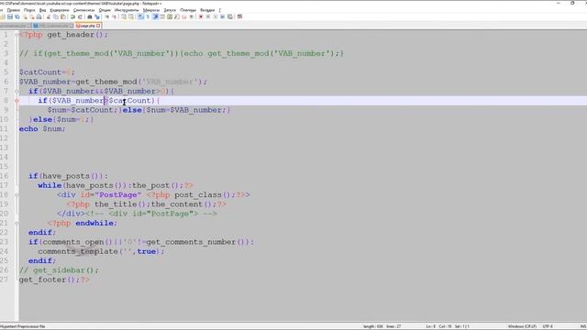Close the second document tab
Screen dimensions: 587x330
point(72,26)
